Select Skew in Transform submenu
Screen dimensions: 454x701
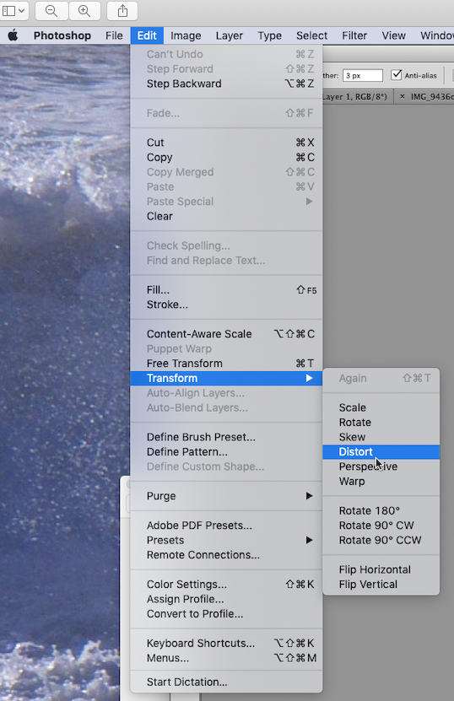coord(381,437)
